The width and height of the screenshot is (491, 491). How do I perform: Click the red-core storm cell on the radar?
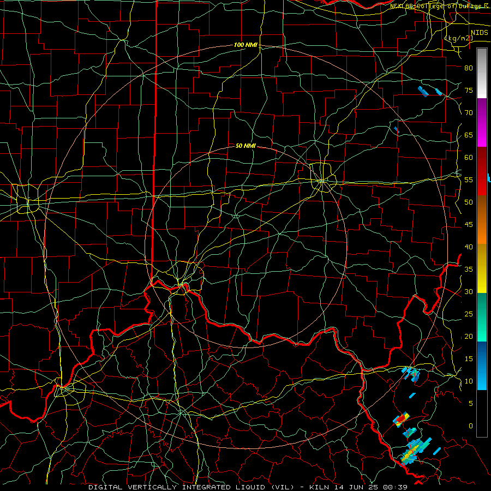tap(401, 419)
